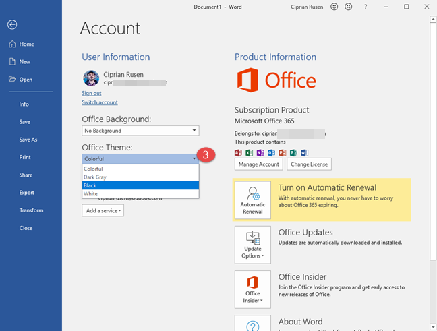Click the scrollbar down arrow
The image size is (437, 331).
click(433, 326)
